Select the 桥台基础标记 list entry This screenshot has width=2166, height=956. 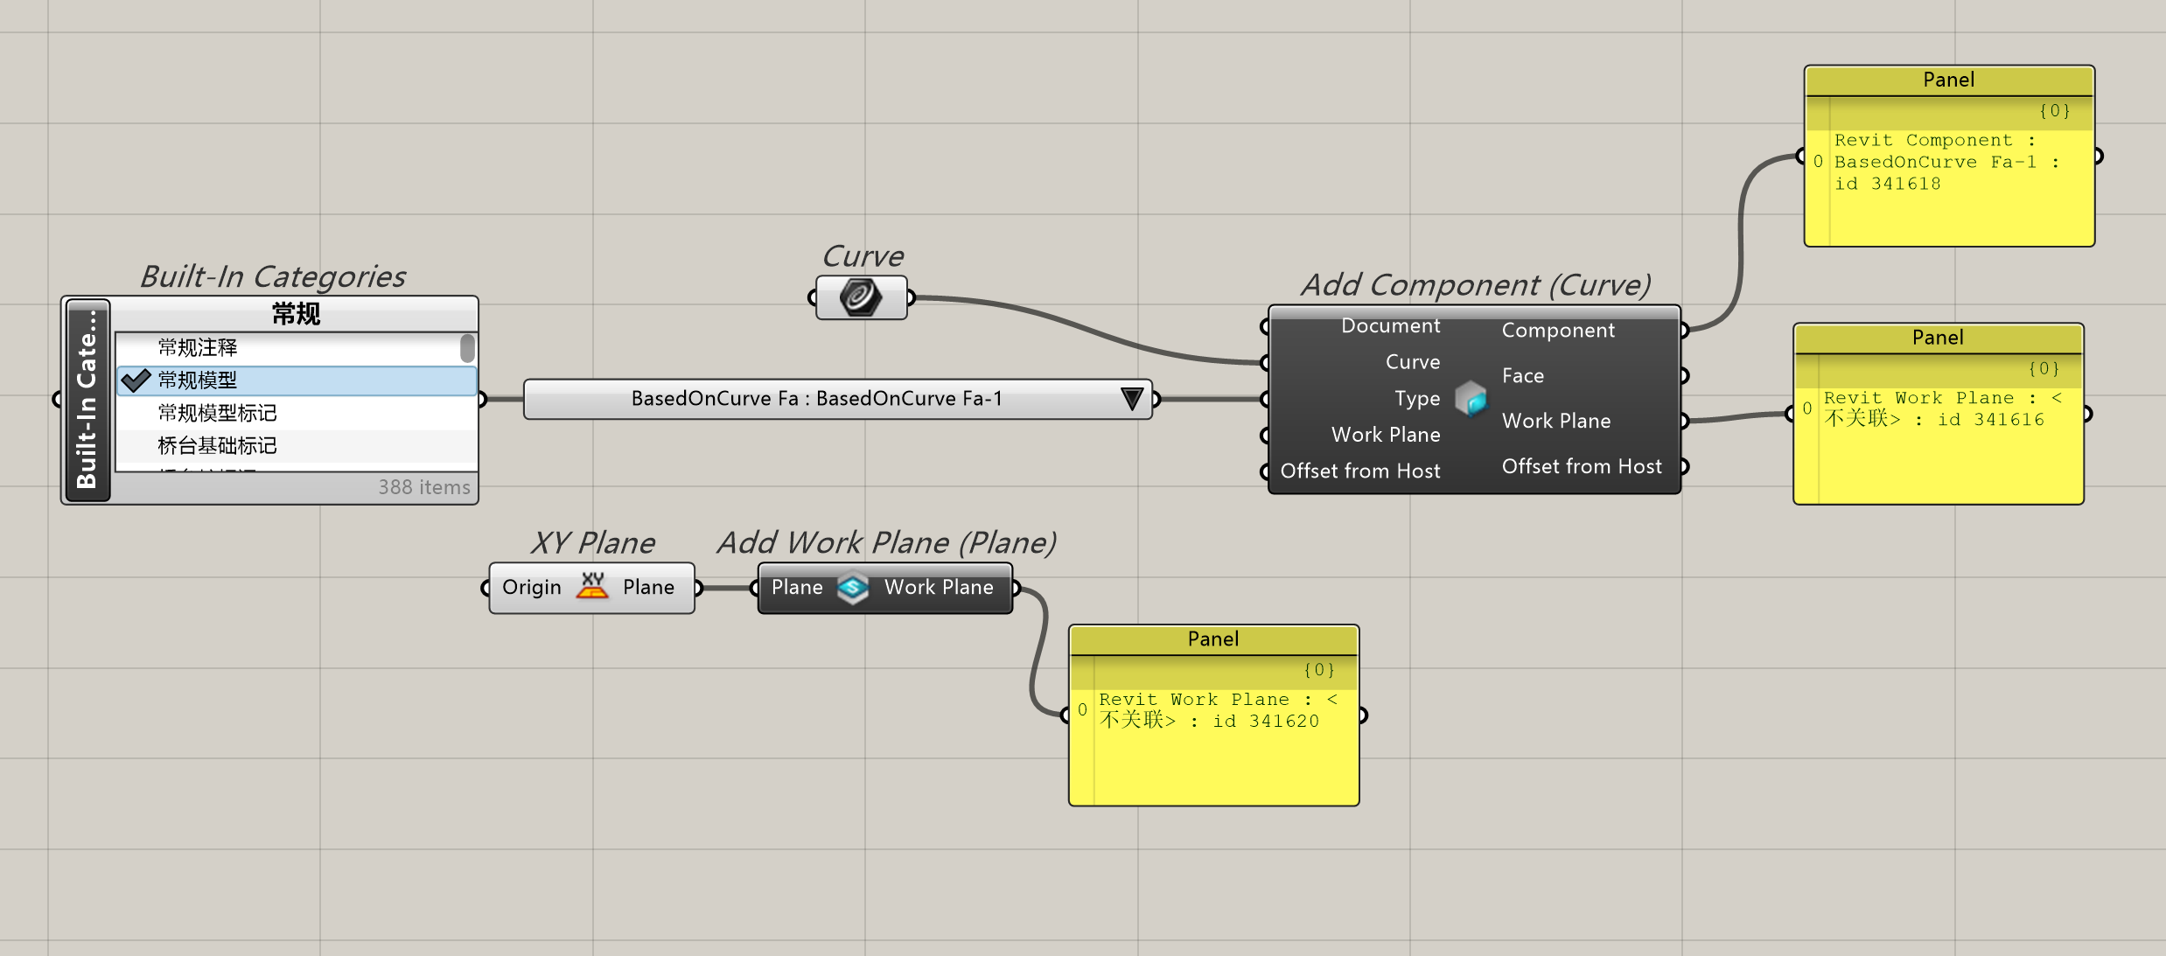(x=217, y=446)
